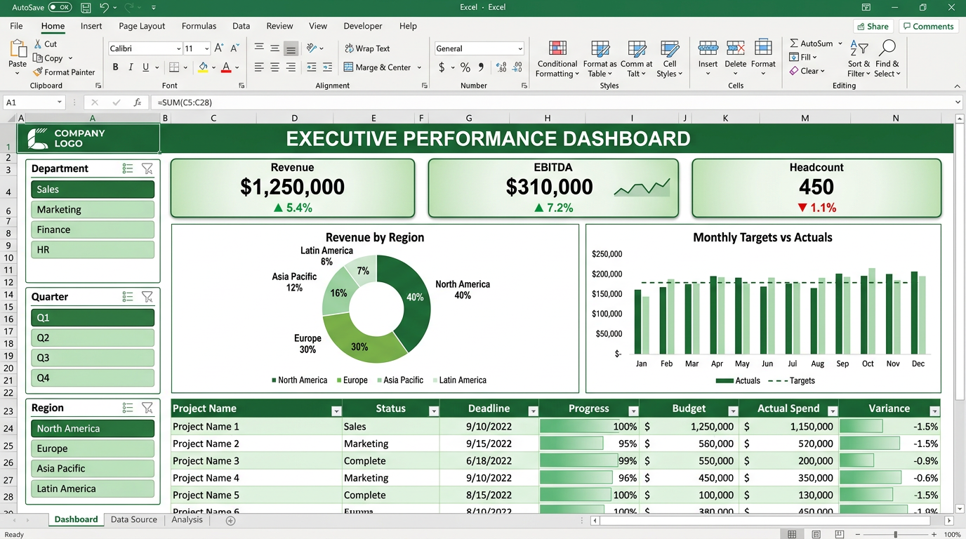Select Q2 in Quarter slicer

93,338
